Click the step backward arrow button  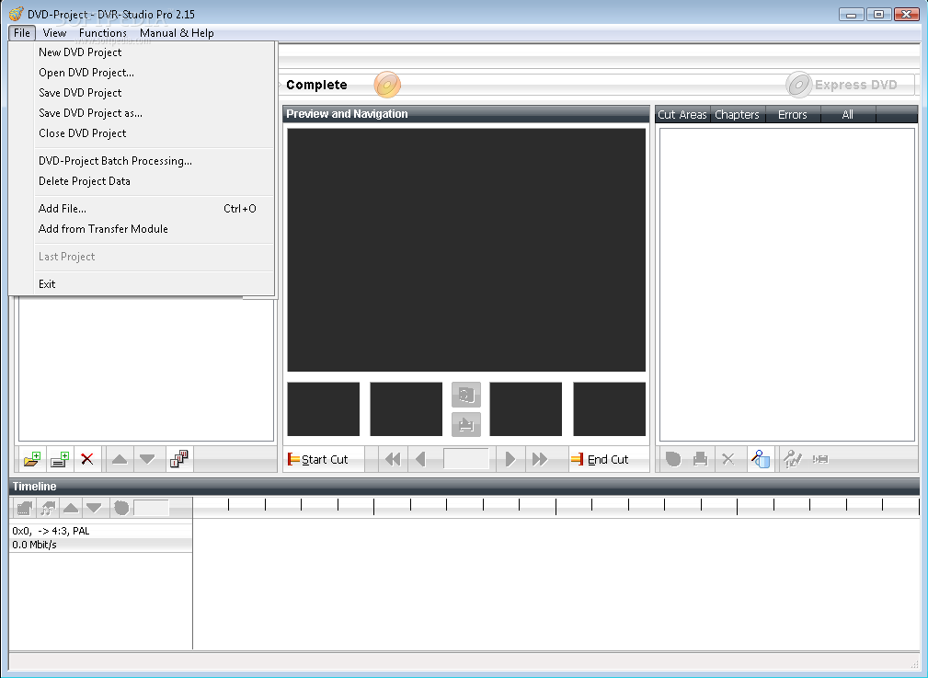421,459
